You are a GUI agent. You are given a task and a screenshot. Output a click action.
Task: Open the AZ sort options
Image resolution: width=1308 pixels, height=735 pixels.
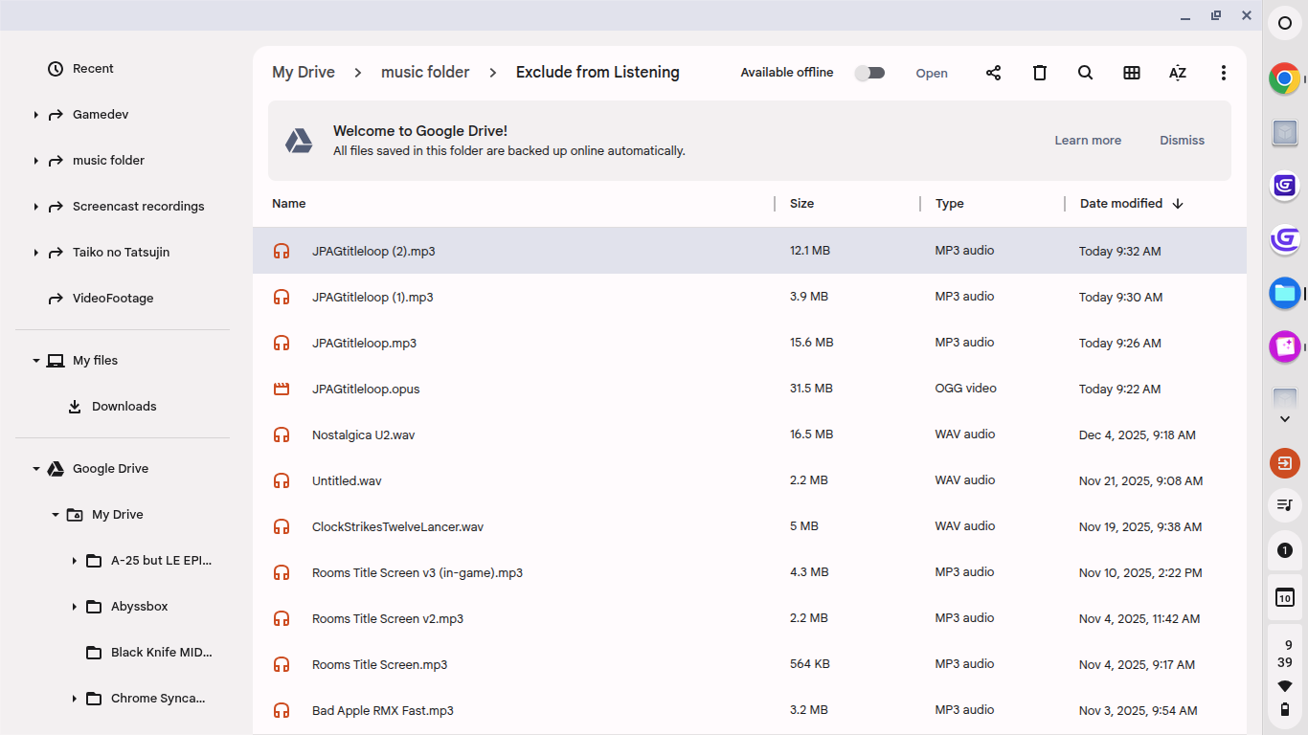[1177, 73]
